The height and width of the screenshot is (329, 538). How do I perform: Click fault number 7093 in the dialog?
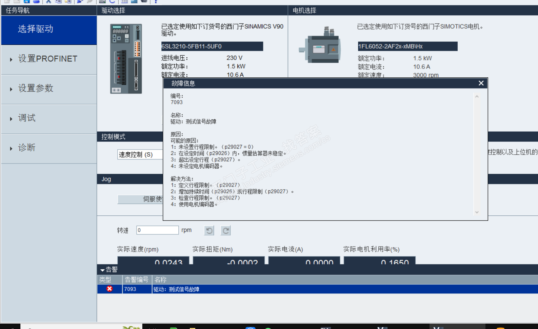coord(177,102)
